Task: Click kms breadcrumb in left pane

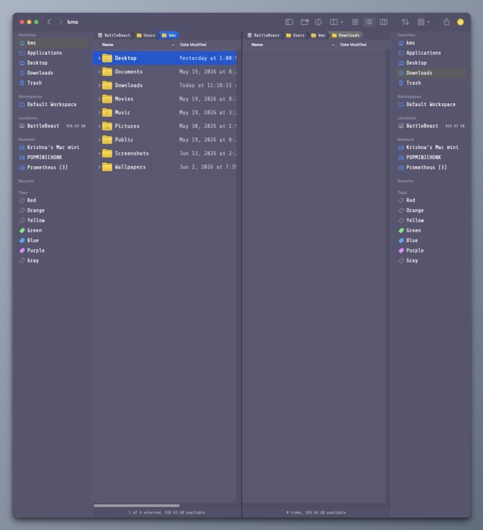Action: coord(169,35)
